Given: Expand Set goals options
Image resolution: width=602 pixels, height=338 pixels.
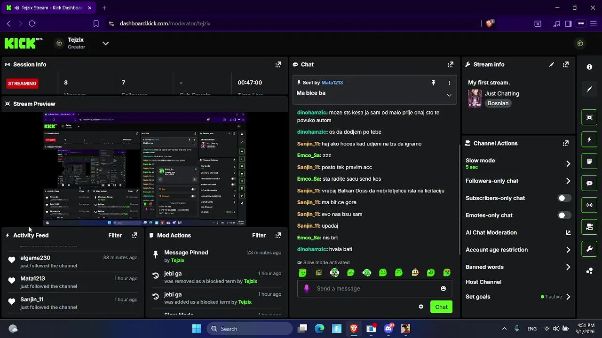Looking at the screenshot, I should [x=568, y=297].
